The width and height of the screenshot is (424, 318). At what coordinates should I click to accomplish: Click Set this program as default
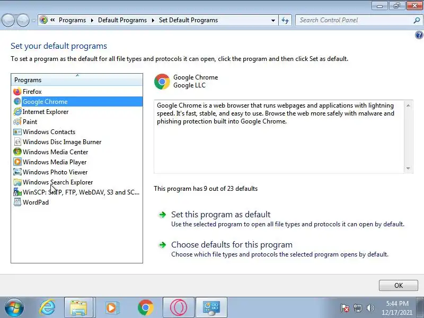[x=220, y=215]
